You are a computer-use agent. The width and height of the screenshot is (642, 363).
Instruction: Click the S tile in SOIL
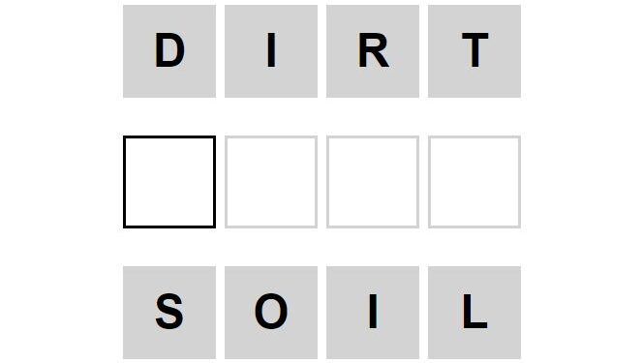point(169,313)
